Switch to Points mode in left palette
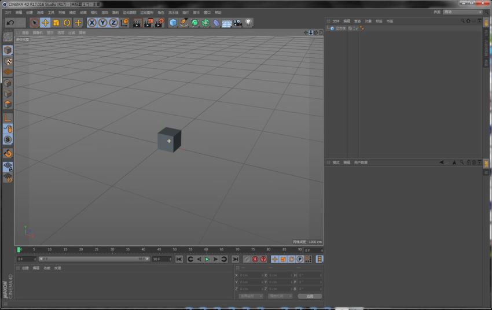Screen dimensions: 492x310 point(8,83)
